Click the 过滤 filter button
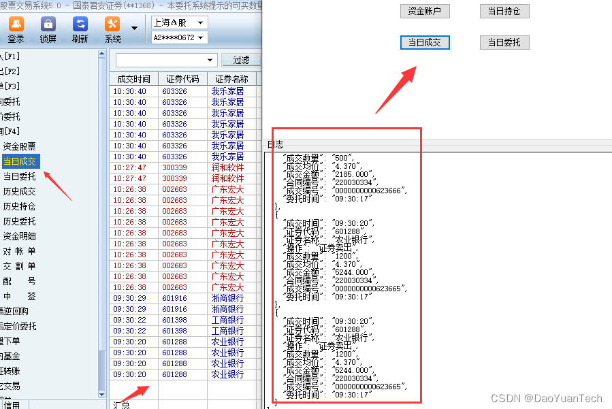Image resolution: width=612 pixels, height=409 pixels. click(x=241, y=60)
